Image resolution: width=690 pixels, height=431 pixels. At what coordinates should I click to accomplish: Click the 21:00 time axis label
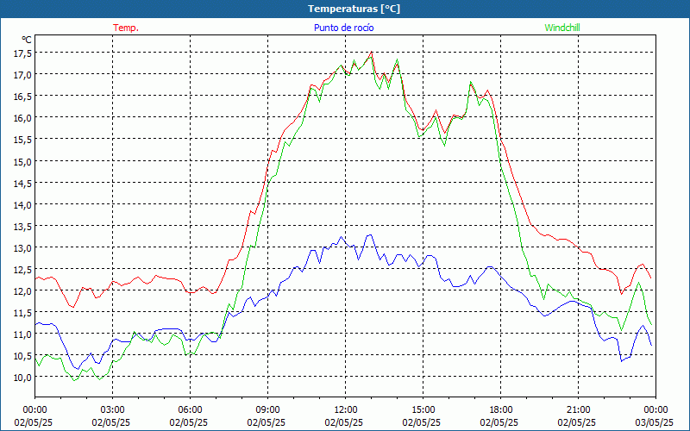[x=578, y=410]
